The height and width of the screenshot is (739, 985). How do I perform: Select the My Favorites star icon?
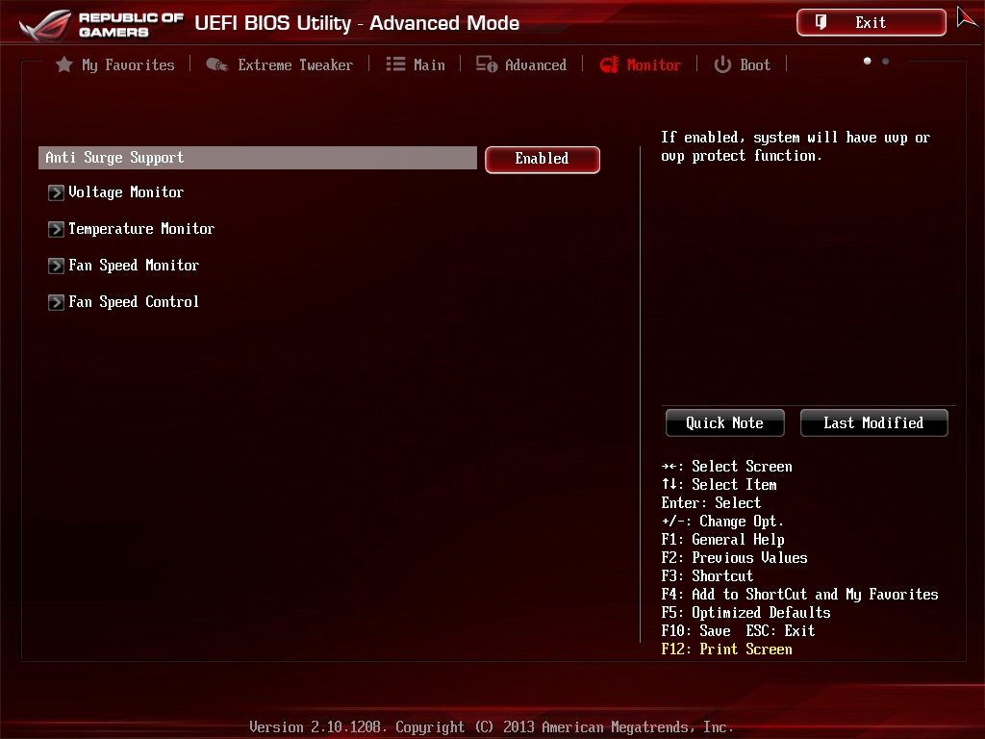pyautogui.click(x=63, y=64)
